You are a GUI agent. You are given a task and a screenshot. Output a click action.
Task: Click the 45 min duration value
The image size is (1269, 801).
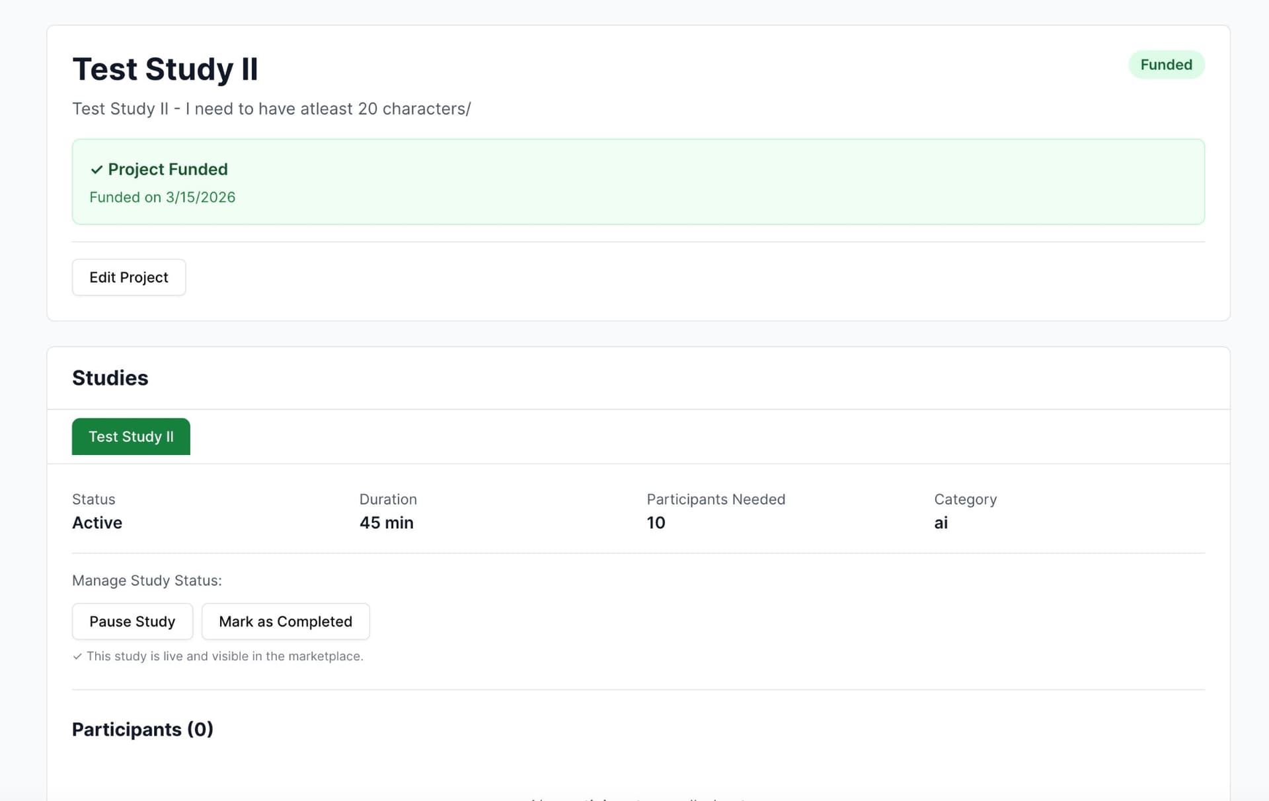pyautogui.click(x=386, y=523)
